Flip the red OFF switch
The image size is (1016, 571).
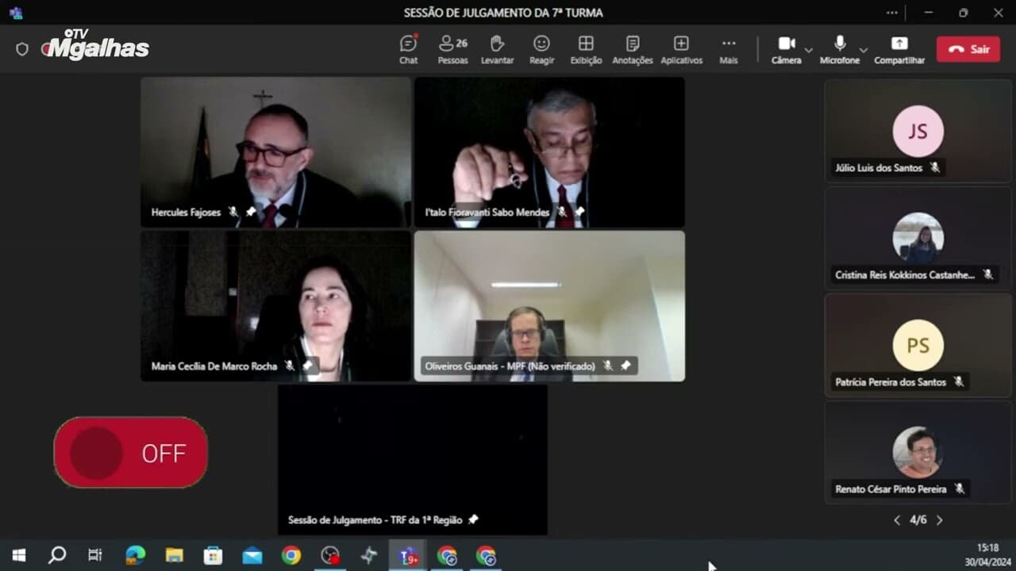point(131,453)
